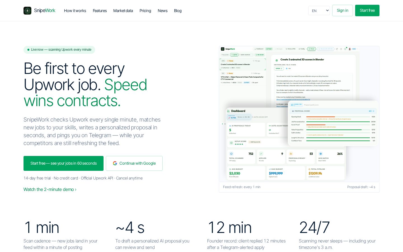
Task: Collapse the Proposal Score panel header
Action: 333,111
